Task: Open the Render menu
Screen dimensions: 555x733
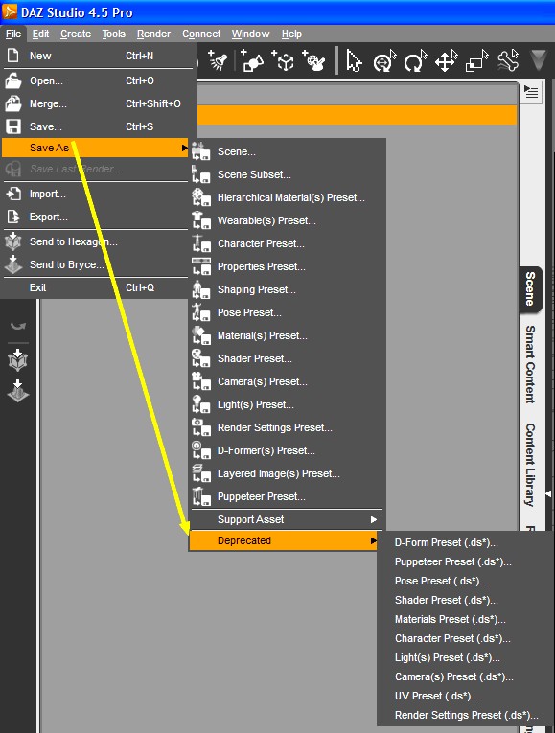Action: pyautogui.click(x=153, y=34)
